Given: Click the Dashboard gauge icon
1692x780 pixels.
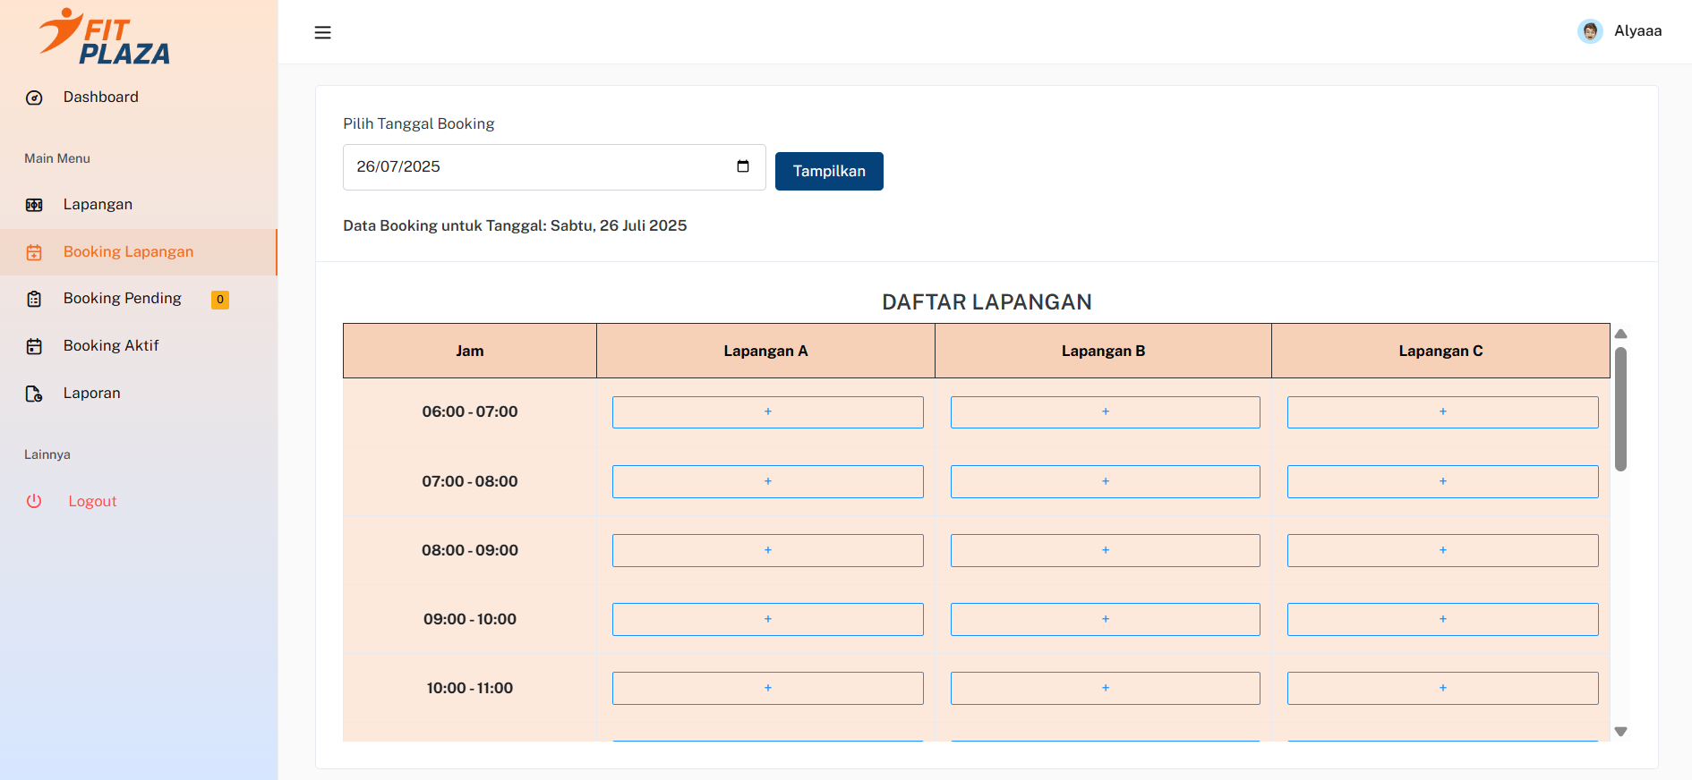Looking at the screenshot, I should pos(34,97).
